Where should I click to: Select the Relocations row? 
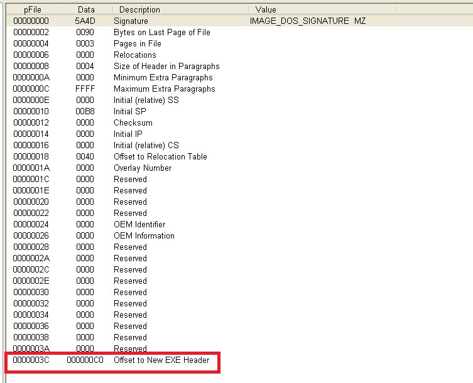pos(135,55)
